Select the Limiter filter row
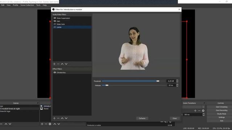 (72, 27)
